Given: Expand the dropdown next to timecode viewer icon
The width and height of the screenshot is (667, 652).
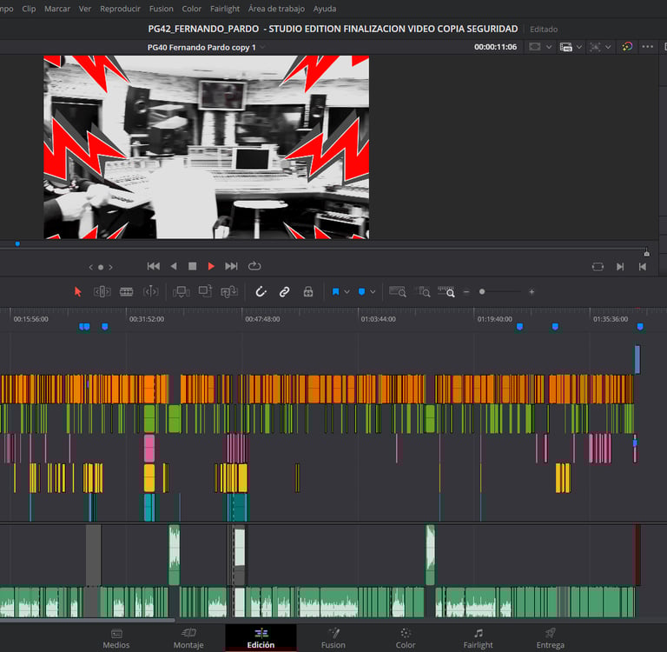Looking at the screenshot, I should point(579,47).
